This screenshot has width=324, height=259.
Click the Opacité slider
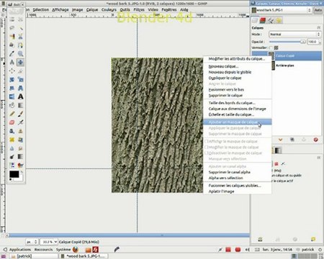pos(287,42)
